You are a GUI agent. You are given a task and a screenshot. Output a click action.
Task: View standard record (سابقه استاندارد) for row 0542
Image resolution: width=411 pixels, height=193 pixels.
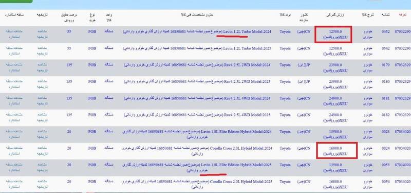pos(14,51)
